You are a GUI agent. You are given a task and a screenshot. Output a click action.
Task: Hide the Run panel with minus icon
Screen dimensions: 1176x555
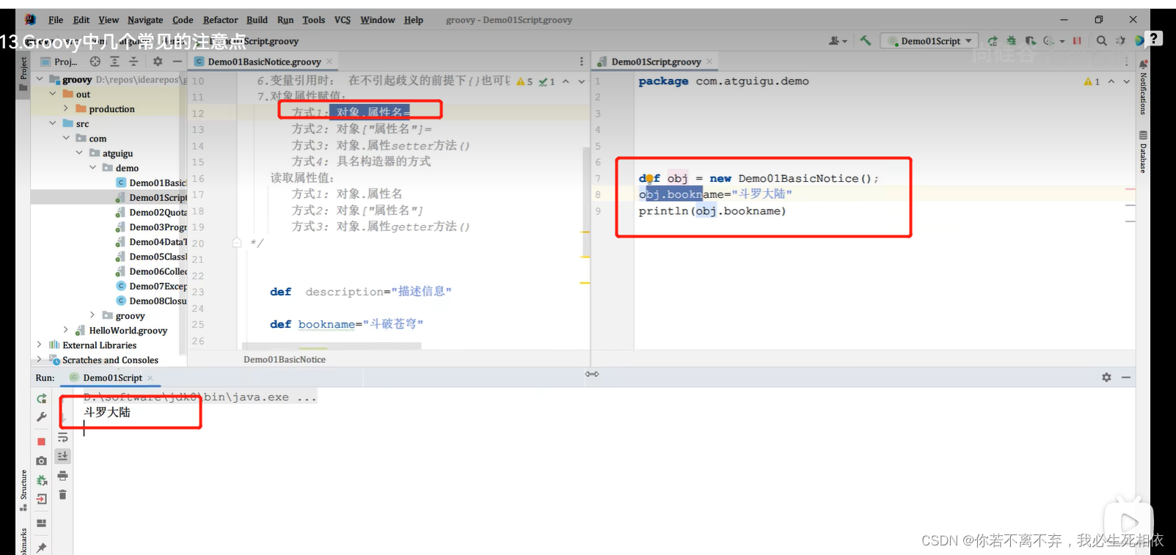tap(1125, 377)
